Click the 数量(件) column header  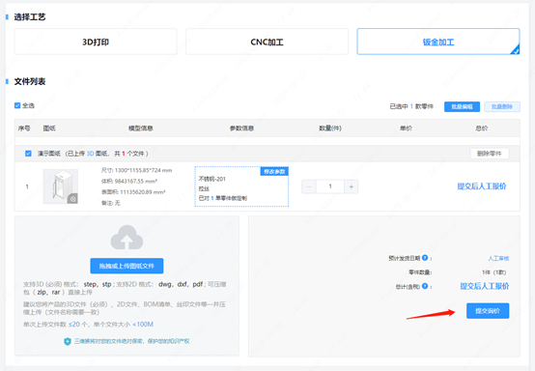point(330,128)
